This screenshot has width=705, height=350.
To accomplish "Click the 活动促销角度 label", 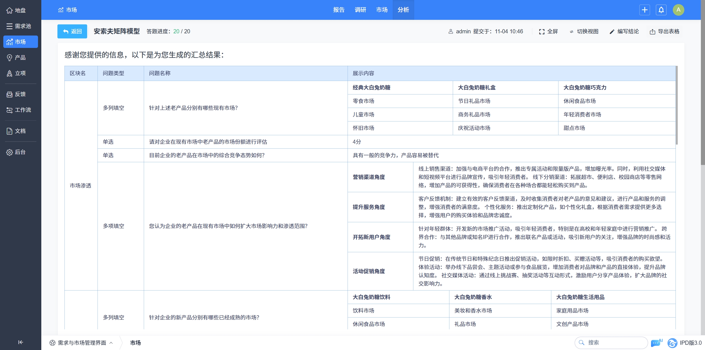I will 369,271.
